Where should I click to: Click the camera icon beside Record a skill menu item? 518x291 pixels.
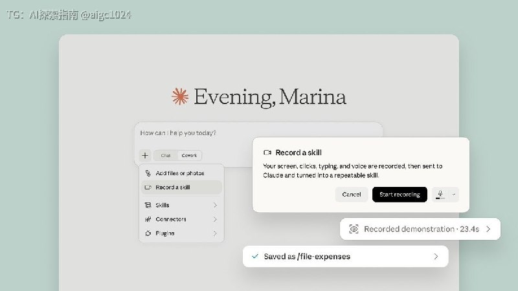pyautogui.click(x=148, y=188)
